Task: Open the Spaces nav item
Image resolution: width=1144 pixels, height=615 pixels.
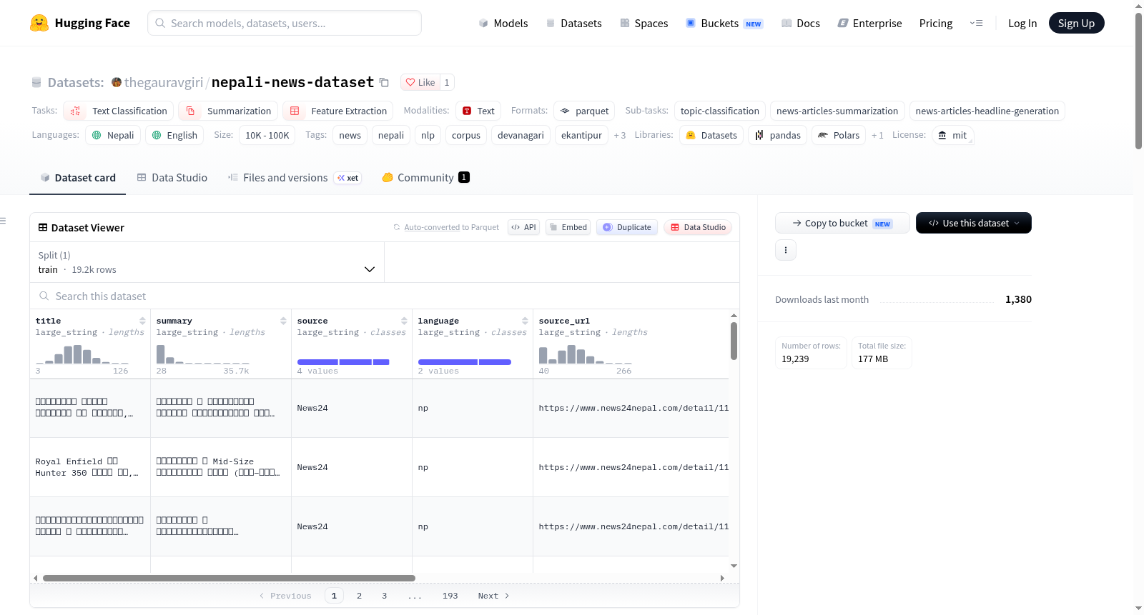Action: pyautogui.click(x=644, y=23)
